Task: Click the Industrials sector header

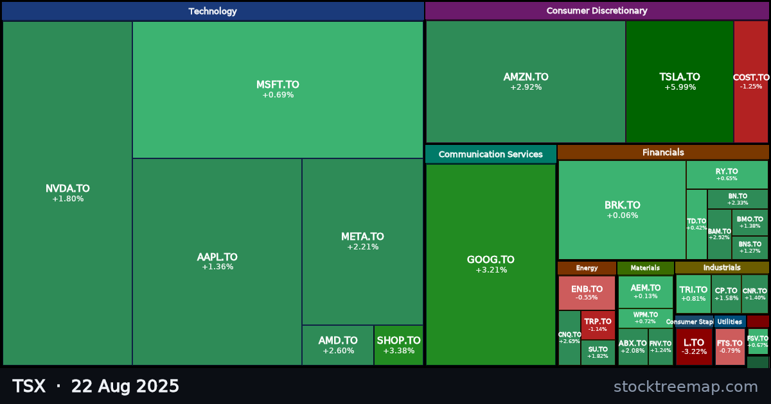Action: (722, 267)
